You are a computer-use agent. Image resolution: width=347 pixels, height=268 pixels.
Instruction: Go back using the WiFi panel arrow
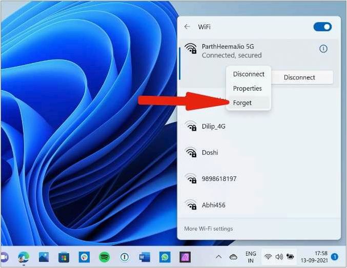pyautogui.click(x=187, y=27)
